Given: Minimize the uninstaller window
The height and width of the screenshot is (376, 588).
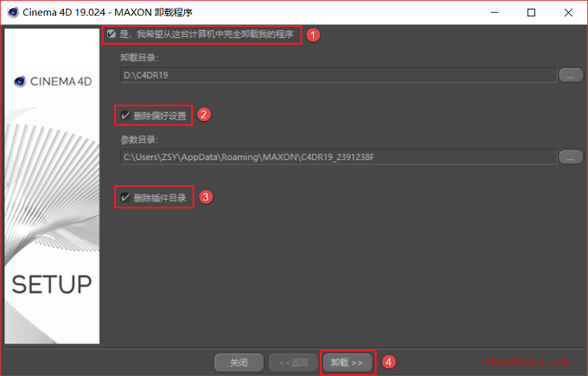Looking at the screenshot, I should [495, 12].
